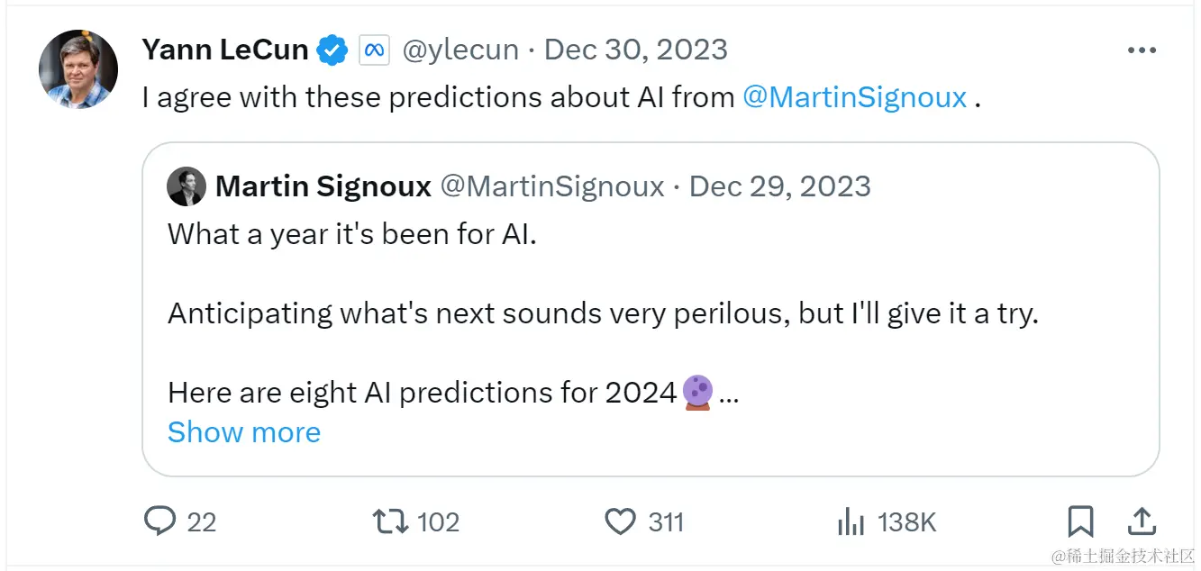1201x571 pixels.
Task: Click the Yann LeCun display name
Action: coord(224,50)
